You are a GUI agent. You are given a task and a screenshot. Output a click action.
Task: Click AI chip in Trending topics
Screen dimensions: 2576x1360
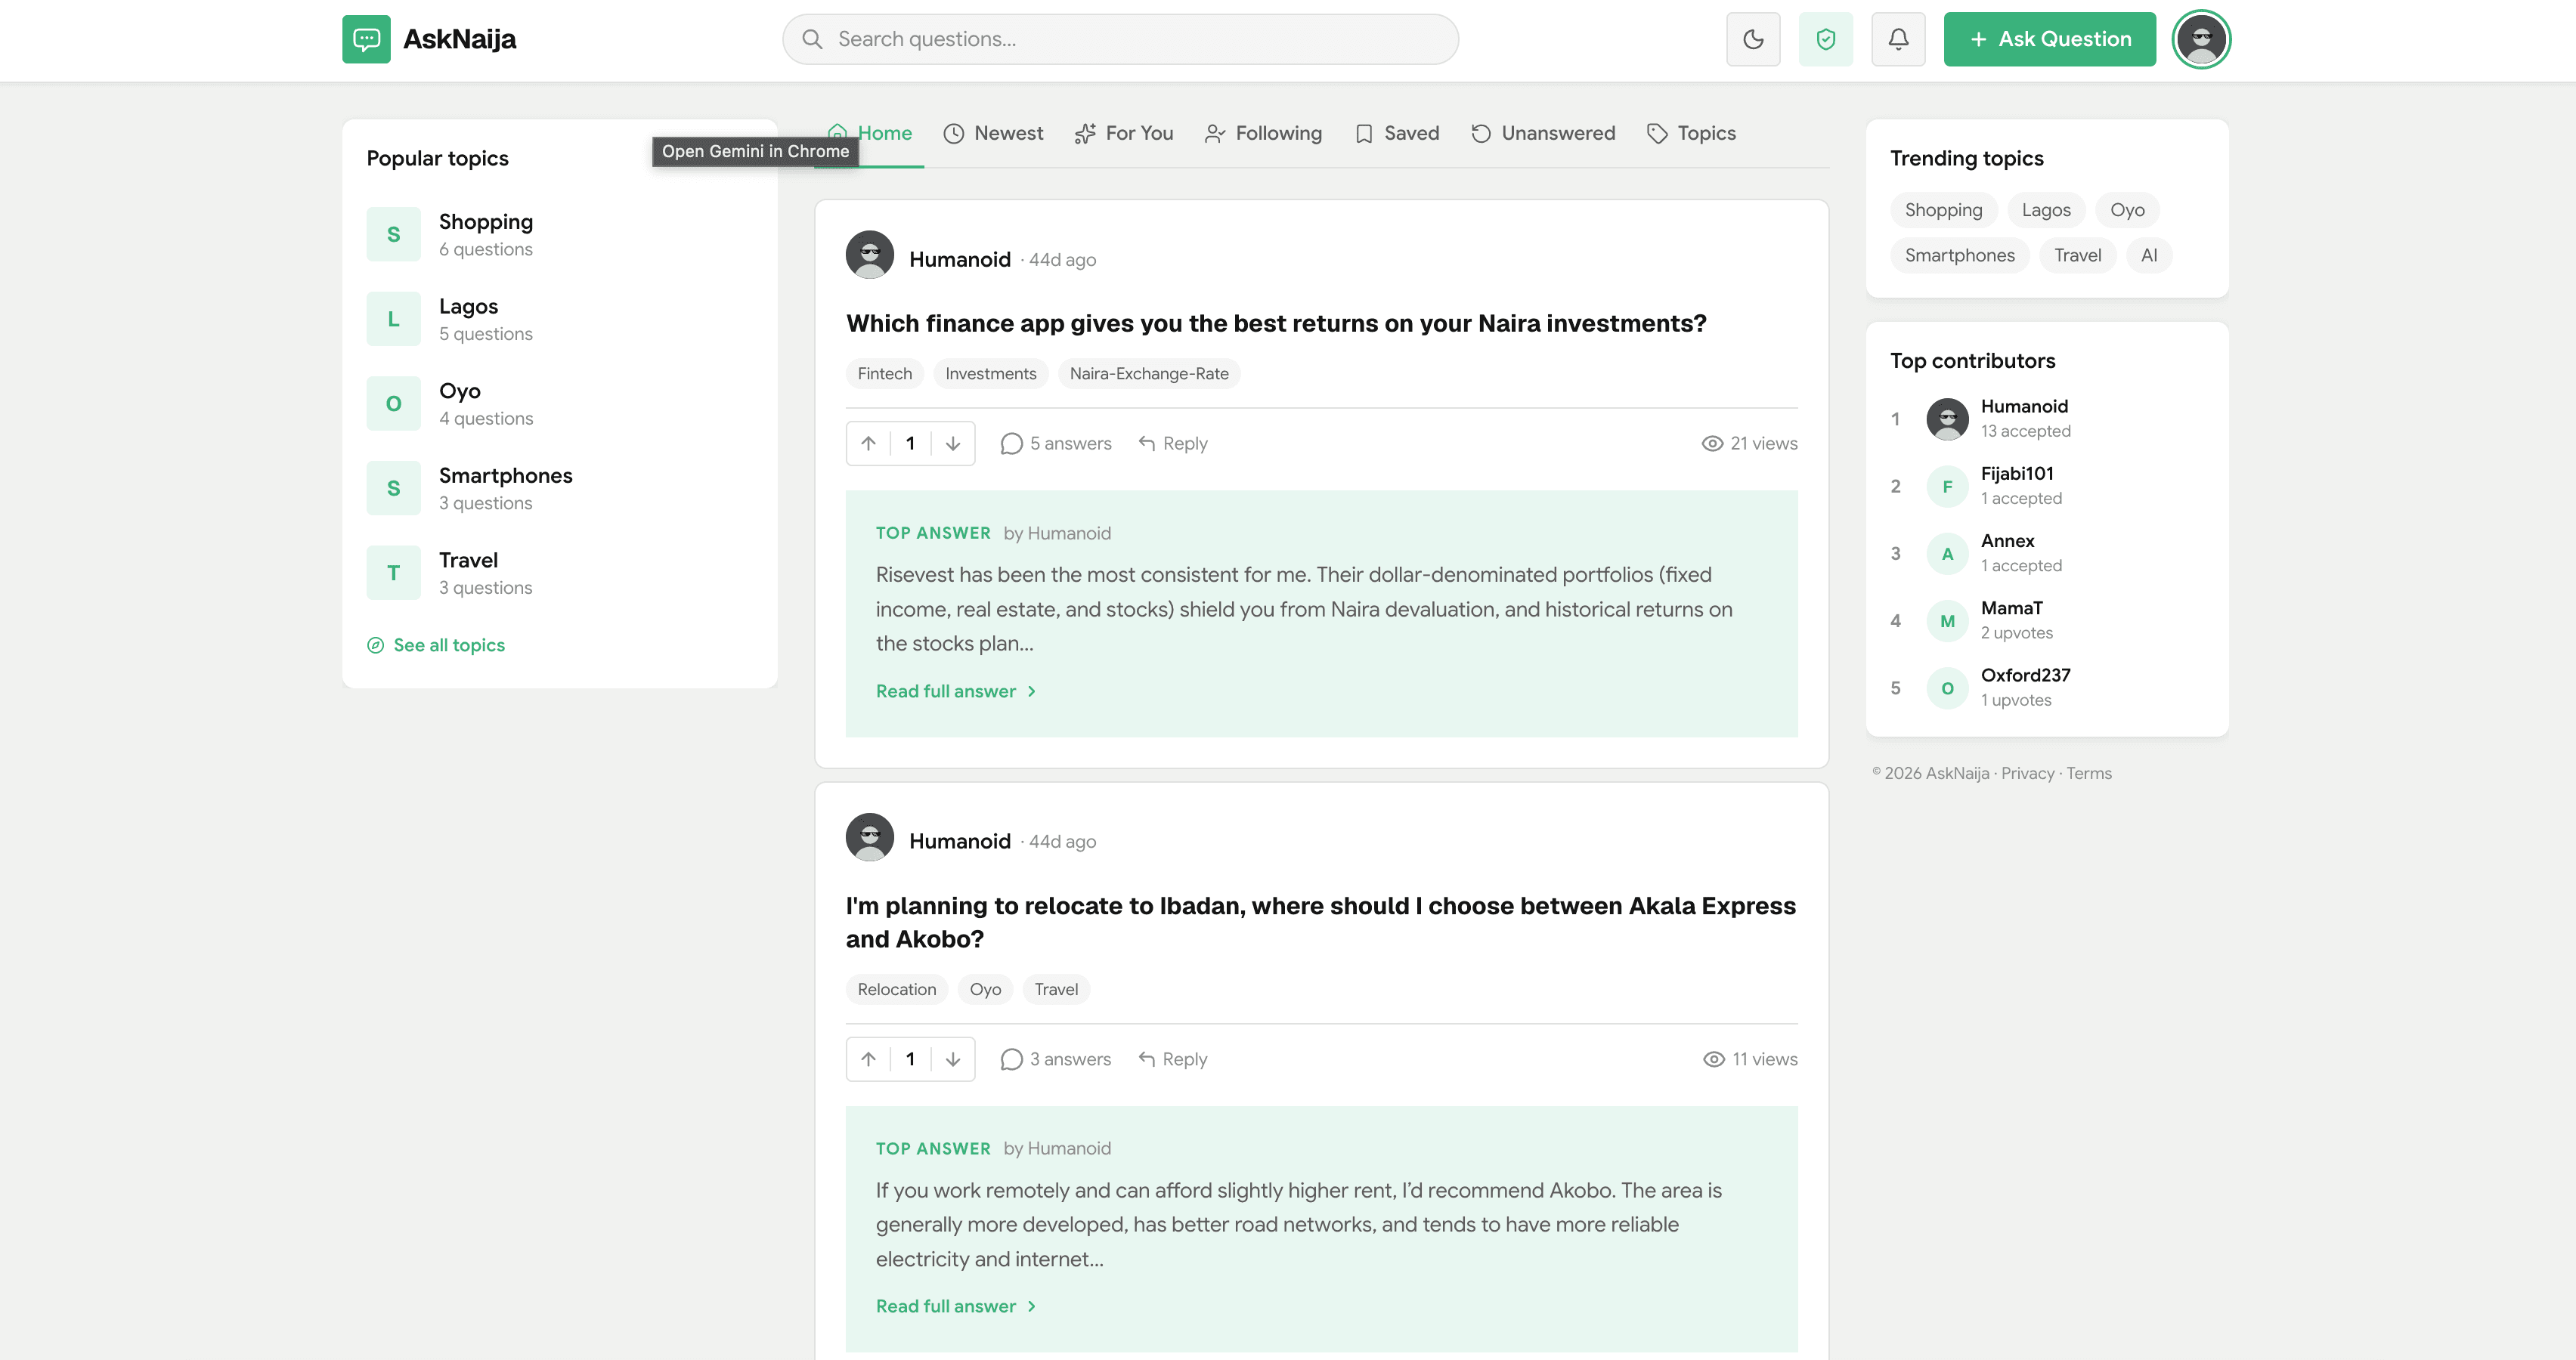(2149, 255)
